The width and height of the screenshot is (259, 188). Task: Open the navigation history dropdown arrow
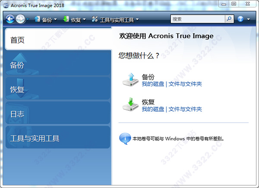click(x=28, y=19)
